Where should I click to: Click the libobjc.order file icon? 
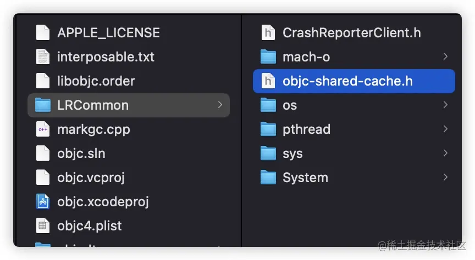pyautogui.click(x=43, y=81)
